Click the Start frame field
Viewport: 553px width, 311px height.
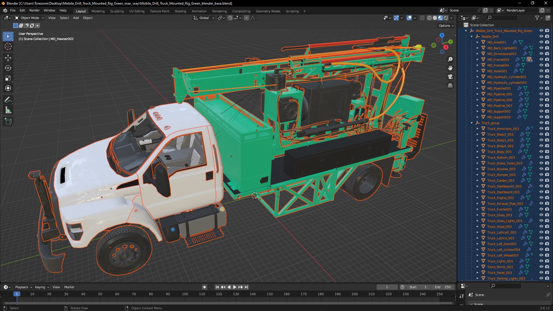point(418,287)
